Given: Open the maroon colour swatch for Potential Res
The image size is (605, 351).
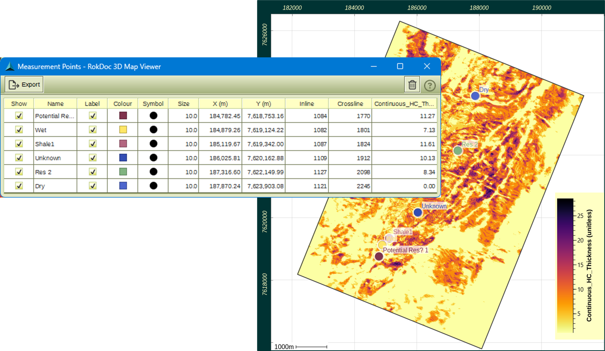Looking at the screenshot, I should (x=123, y=116).
